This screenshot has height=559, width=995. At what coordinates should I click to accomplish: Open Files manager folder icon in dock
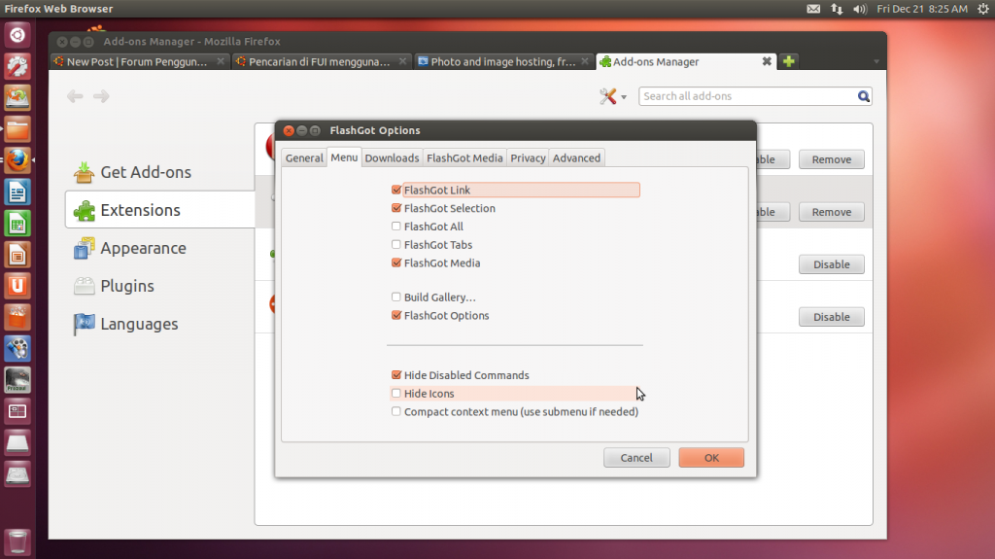tap(17, 129)
